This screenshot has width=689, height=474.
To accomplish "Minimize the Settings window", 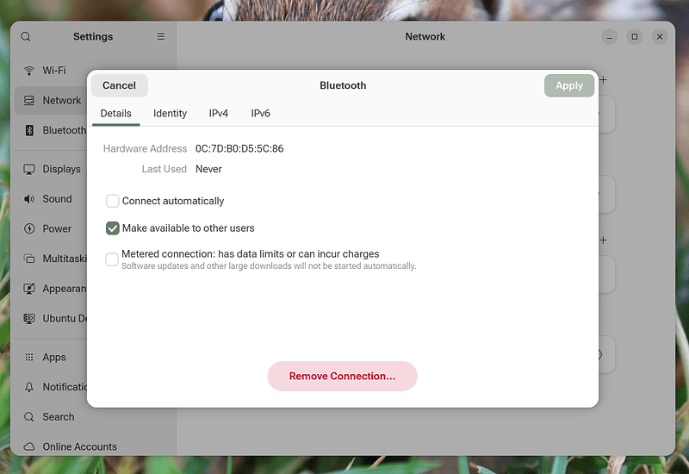I will [x=610, y=37].
